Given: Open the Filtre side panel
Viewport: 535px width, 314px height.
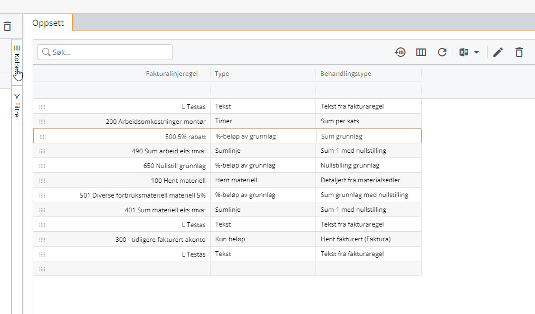Looking at the screenshot, I should click(17, 105).
